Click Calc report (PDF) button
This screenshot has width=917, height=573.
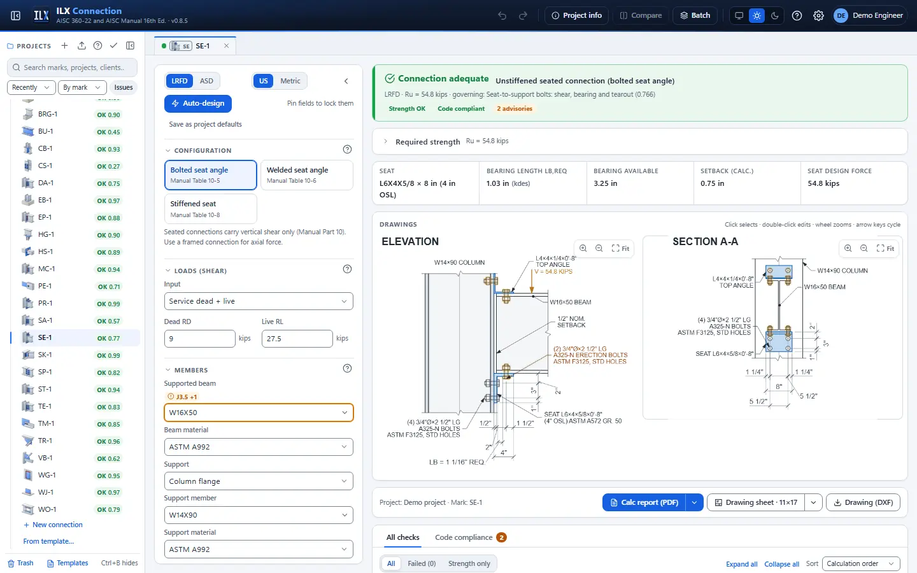[644, 502]
